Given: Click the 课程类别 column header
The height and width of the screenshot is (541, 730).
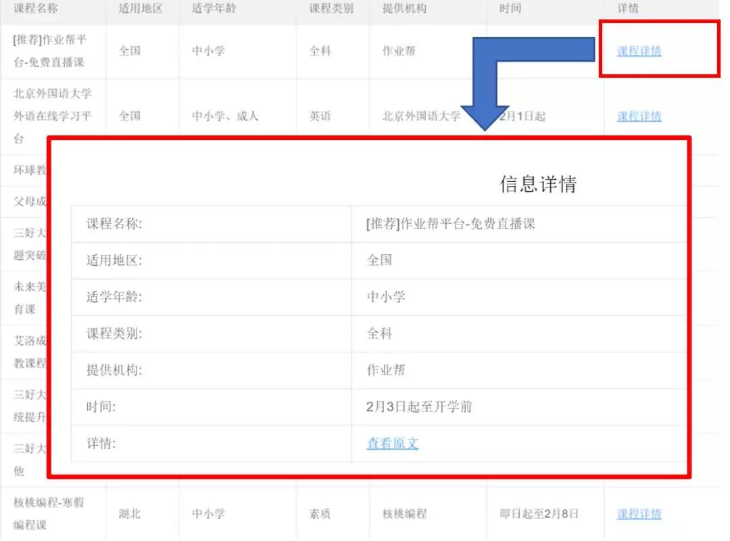Looking at the screenshot, I should coord(331,8).
